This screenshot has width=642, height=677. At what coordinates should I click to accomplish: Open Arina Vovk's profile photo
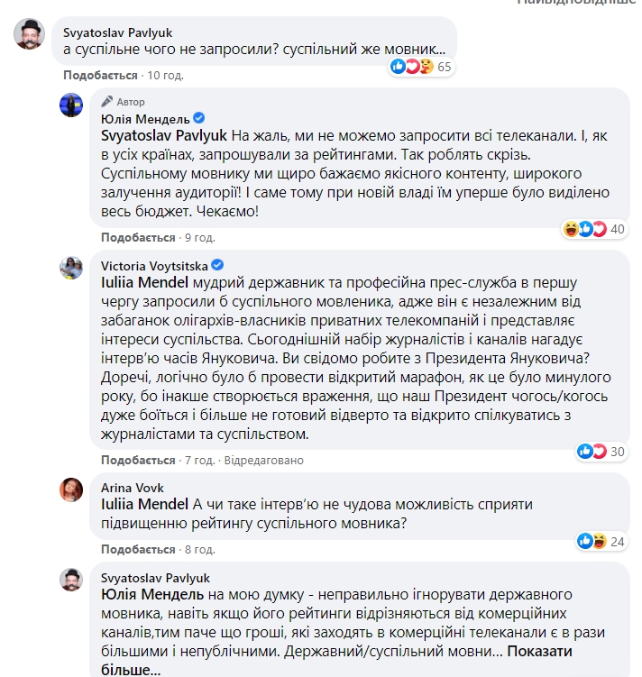point(72,489)
